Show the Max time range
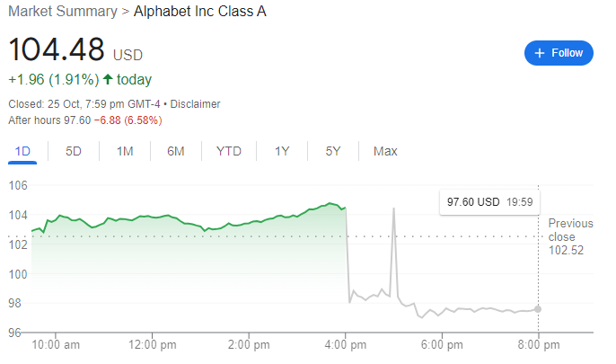Image resolution: width=616 pixels, height=364 pixels. coord(385,151)
